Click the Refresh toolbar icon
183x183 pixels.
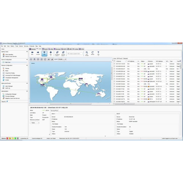(93, 53)
